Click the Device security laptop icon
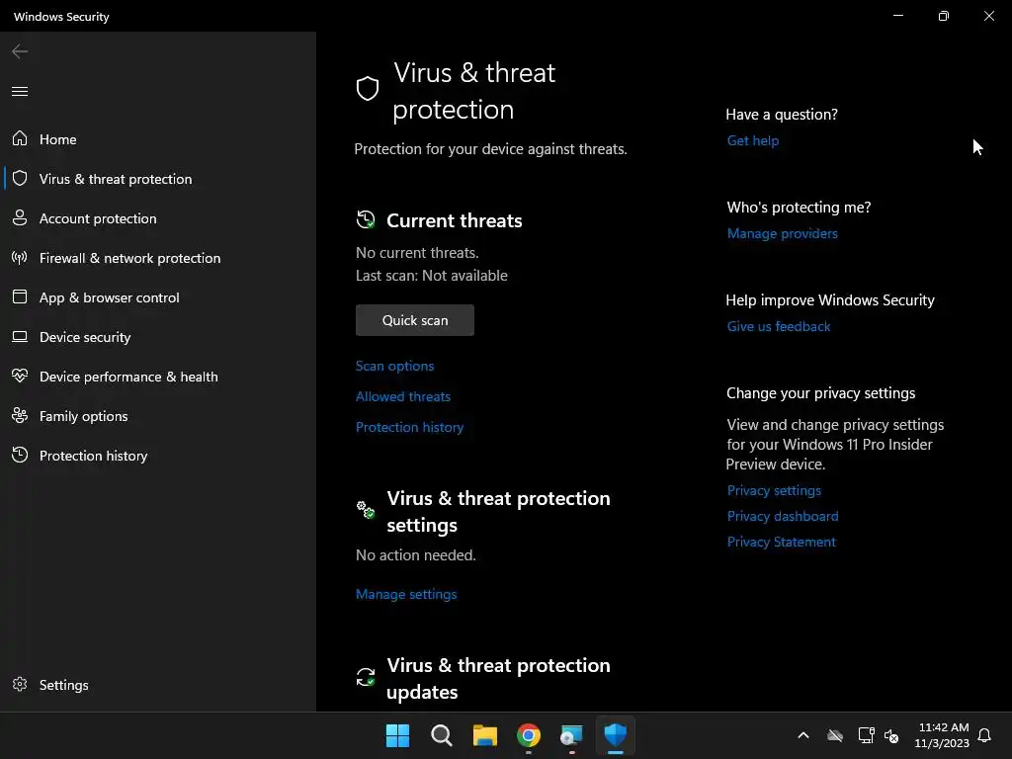This screenshot has width=1012, height=759. coord(20,337)
